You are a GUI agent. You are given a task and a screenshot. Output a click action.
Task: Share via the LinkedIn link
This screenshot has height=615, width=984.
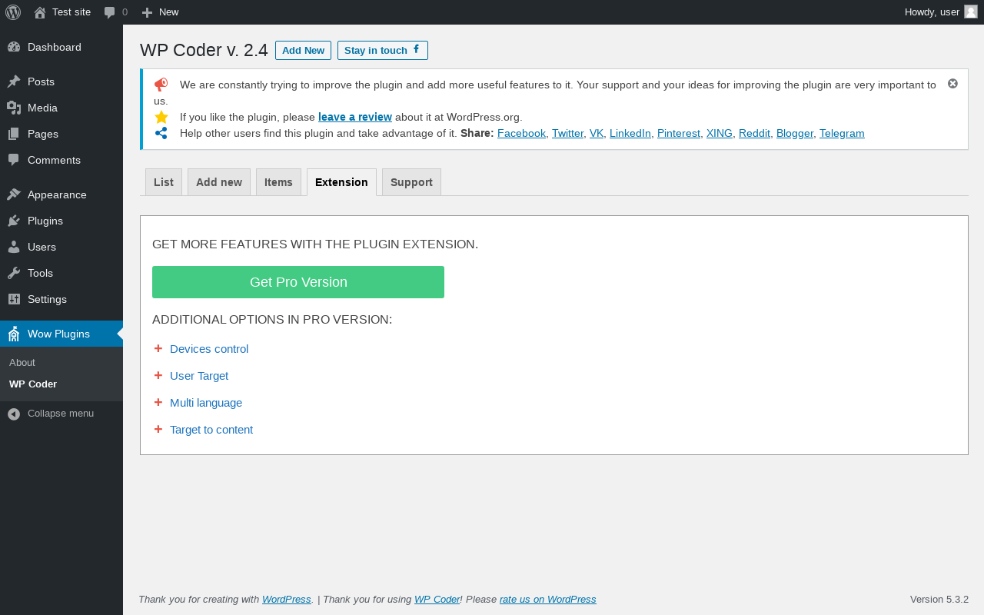click(630, 133)
